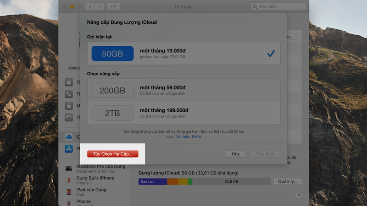
Task: Click the price text một tháng 59.000đ
Action: click(x=163, y=87)
